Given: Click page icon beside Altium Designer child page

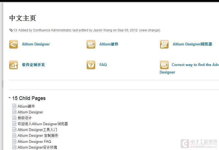Looking at the screenshot, I should click(x=14, y=112).
